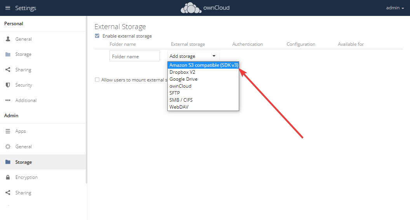Image resolution: width=410 pixels, height=220 pixels.
Task: Select Amazon S3 compatible (SDK v3) option
Action: (203, 65)
